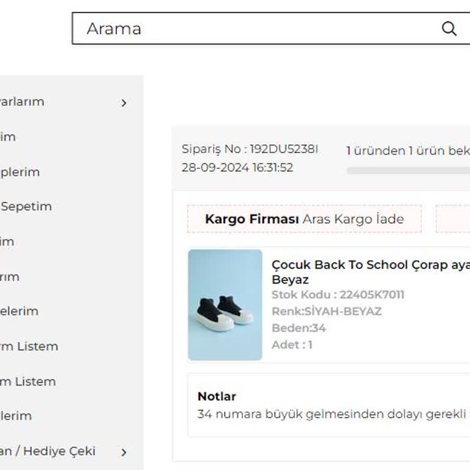Open the sidebar item ending in 'plerim'
The image size is (470, 470).
pyautogui.click(x=21, y=172)
